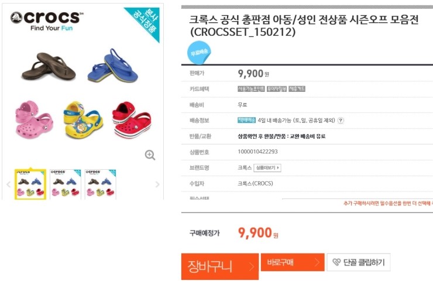Click the blue official-product corner ribbon
The width and height of the screenshot is (433, 305).
point(144,22)
